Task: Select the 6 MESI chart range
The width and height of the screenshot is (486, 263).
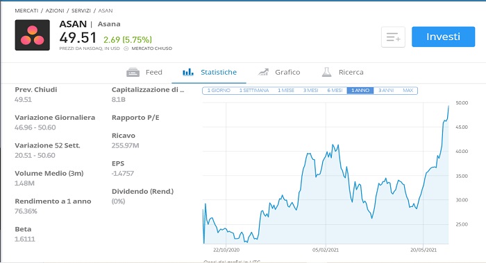Action: pyautogui.click(x=335, y=91)
